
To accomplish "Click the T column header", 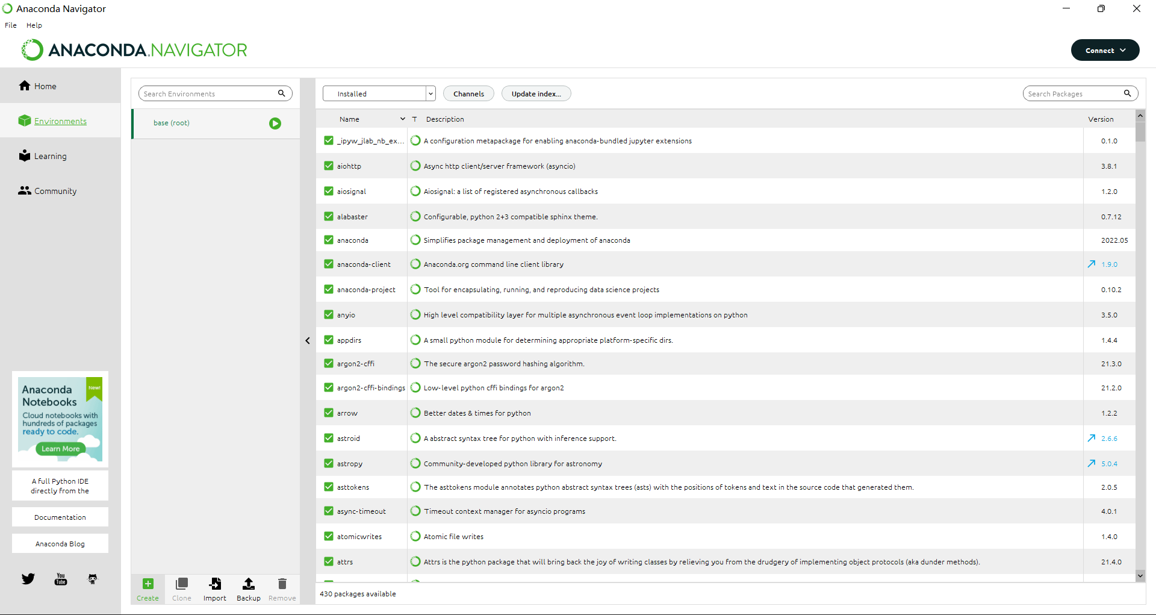I will (x=414, y=119).
